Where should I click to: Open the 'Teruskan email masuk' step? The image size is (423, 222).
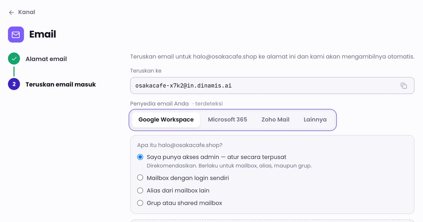coord(61,85)
